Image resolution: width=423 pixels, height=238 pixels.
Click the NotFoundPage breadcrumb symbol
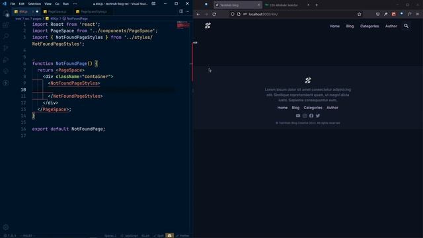pyautogui.click(x=75, y=19)
